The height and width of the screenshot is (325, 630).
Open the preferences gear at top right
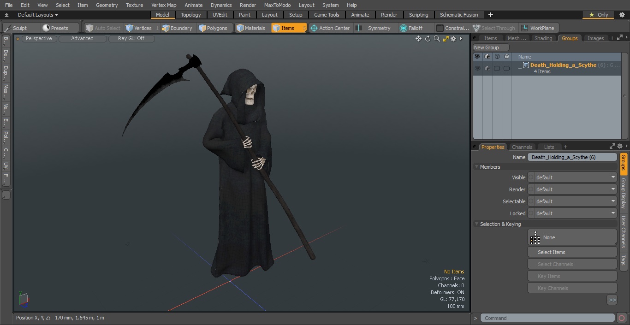[x=622, y=15]
